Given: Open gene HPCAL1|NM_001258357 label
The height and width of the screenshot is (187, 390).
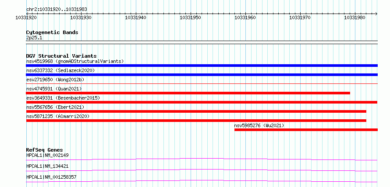Looking at the screenshot, I should [51, 177].
